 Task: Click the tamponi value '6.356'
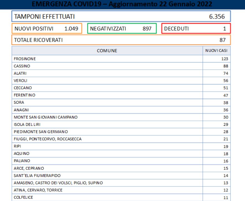coord(217,17)
